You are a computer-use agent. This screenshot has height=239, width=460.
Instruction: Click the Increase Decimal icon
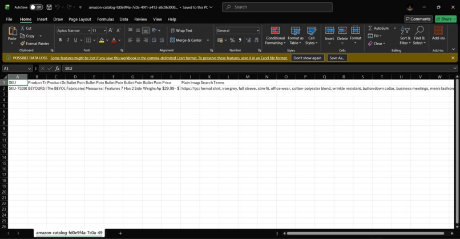248,40
